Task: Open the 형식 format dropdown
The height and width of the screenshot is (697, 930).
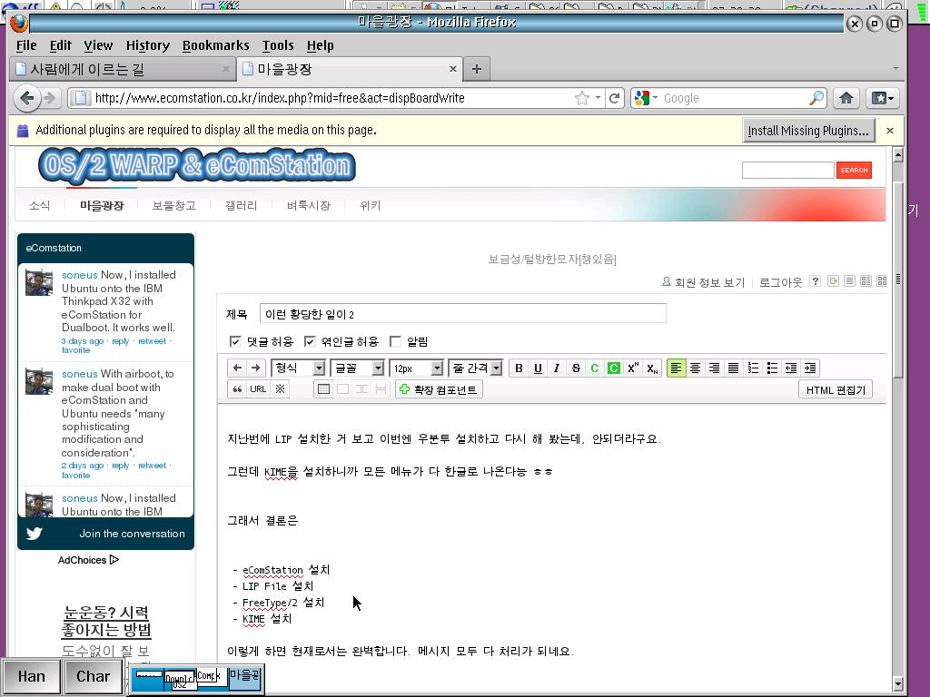Action: pos(298,368)
